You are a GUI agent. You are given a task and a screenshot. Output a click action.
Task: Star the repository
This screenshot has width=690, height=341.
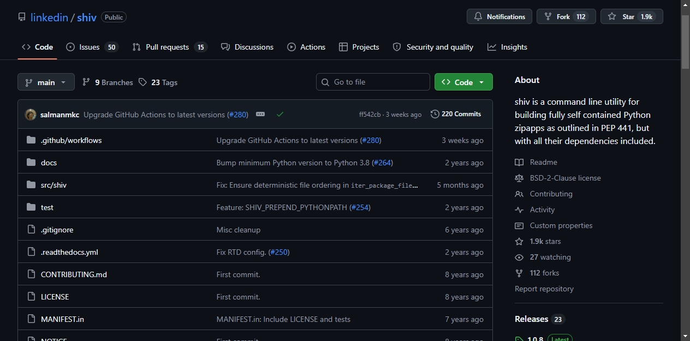pyautogui.click(x=632, y=16)
